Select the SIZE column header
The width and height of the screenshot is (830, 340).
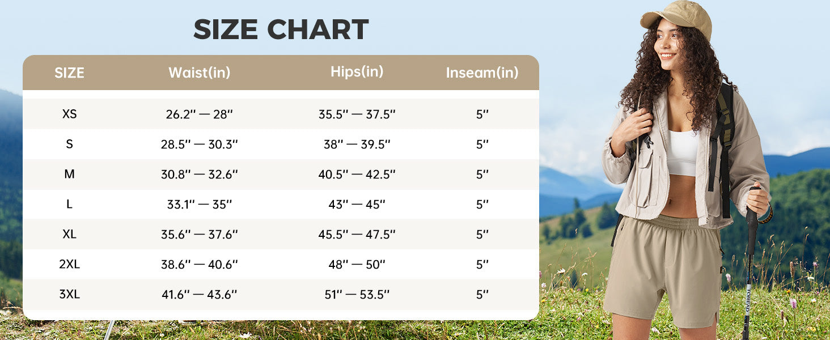(x=69, y=73)
